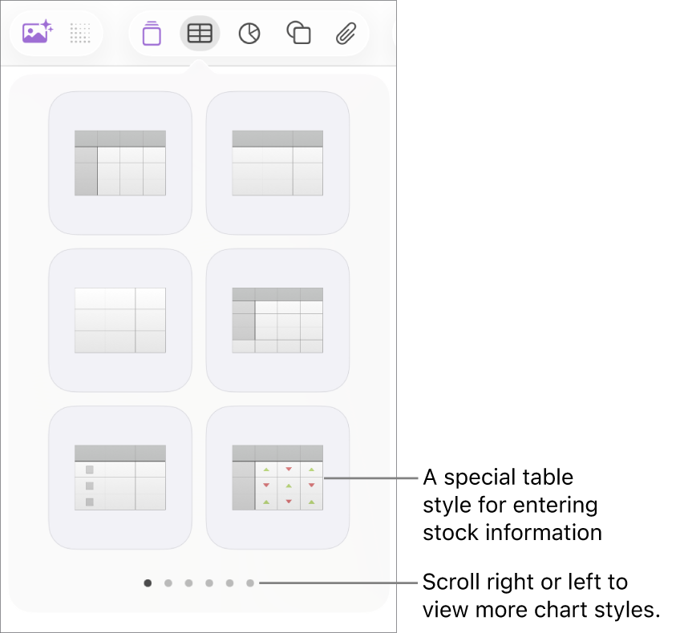Select the dotted grid icon
676x633 pixels.
79,32
